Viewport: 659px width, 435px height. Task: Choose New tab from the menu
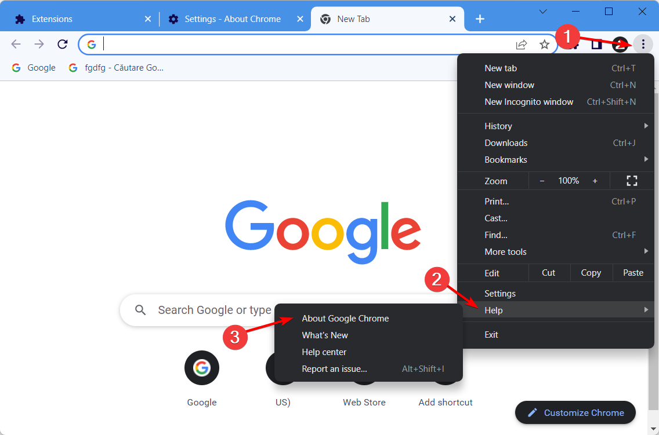[555, 68]
